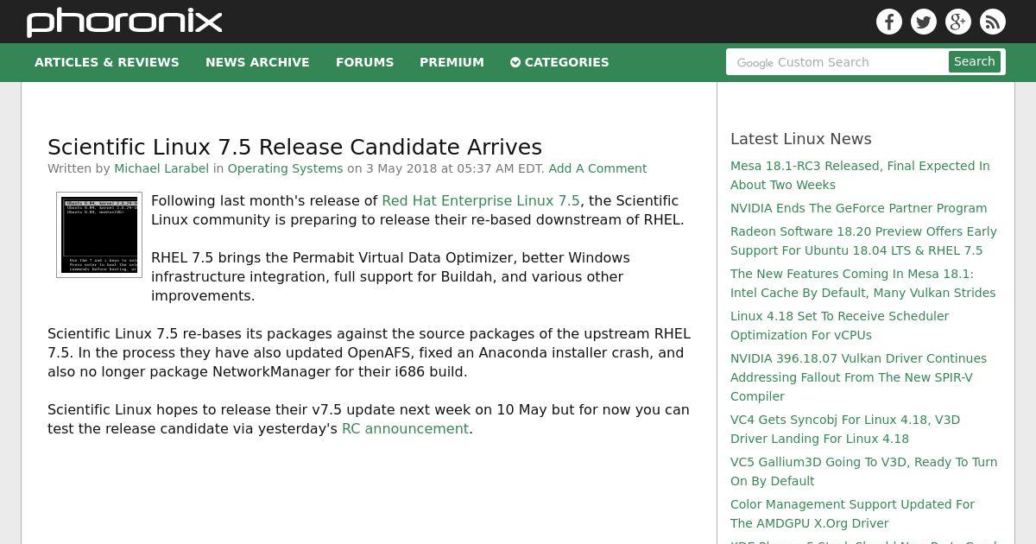This screenshot has height=544, width=1036.
Task: Open the Google Plus icon
Action: tap(958, 22)
